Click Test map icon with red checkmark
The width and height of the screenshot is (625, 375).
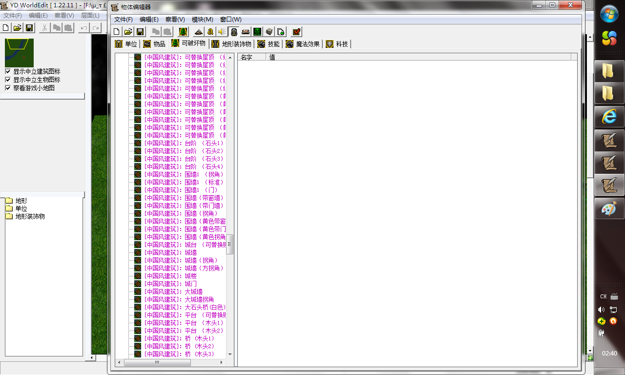point(296,32)
